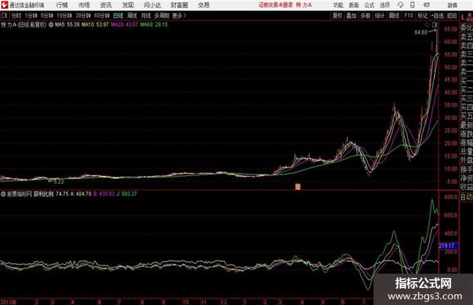The width and height of the screenshot is (473, 305).
Task: Open the 版面 menu
Action: (354, 5)
